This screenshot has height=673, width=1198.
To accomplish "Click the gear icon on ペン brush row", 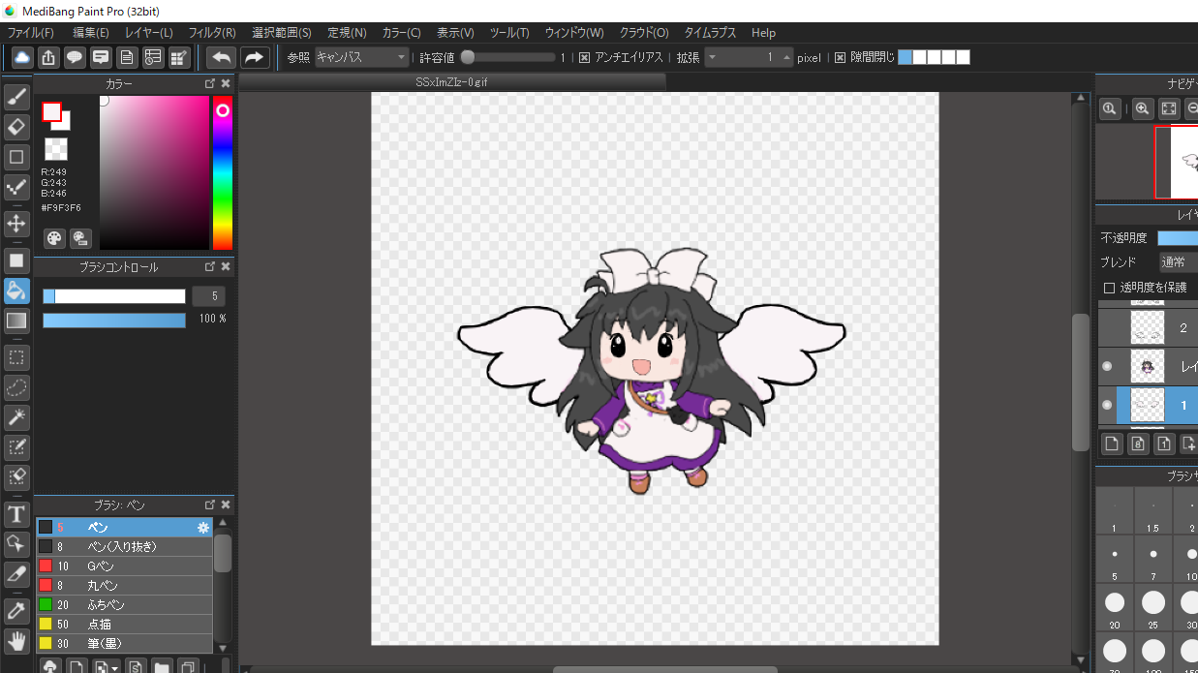I will (x=203, y=528).
